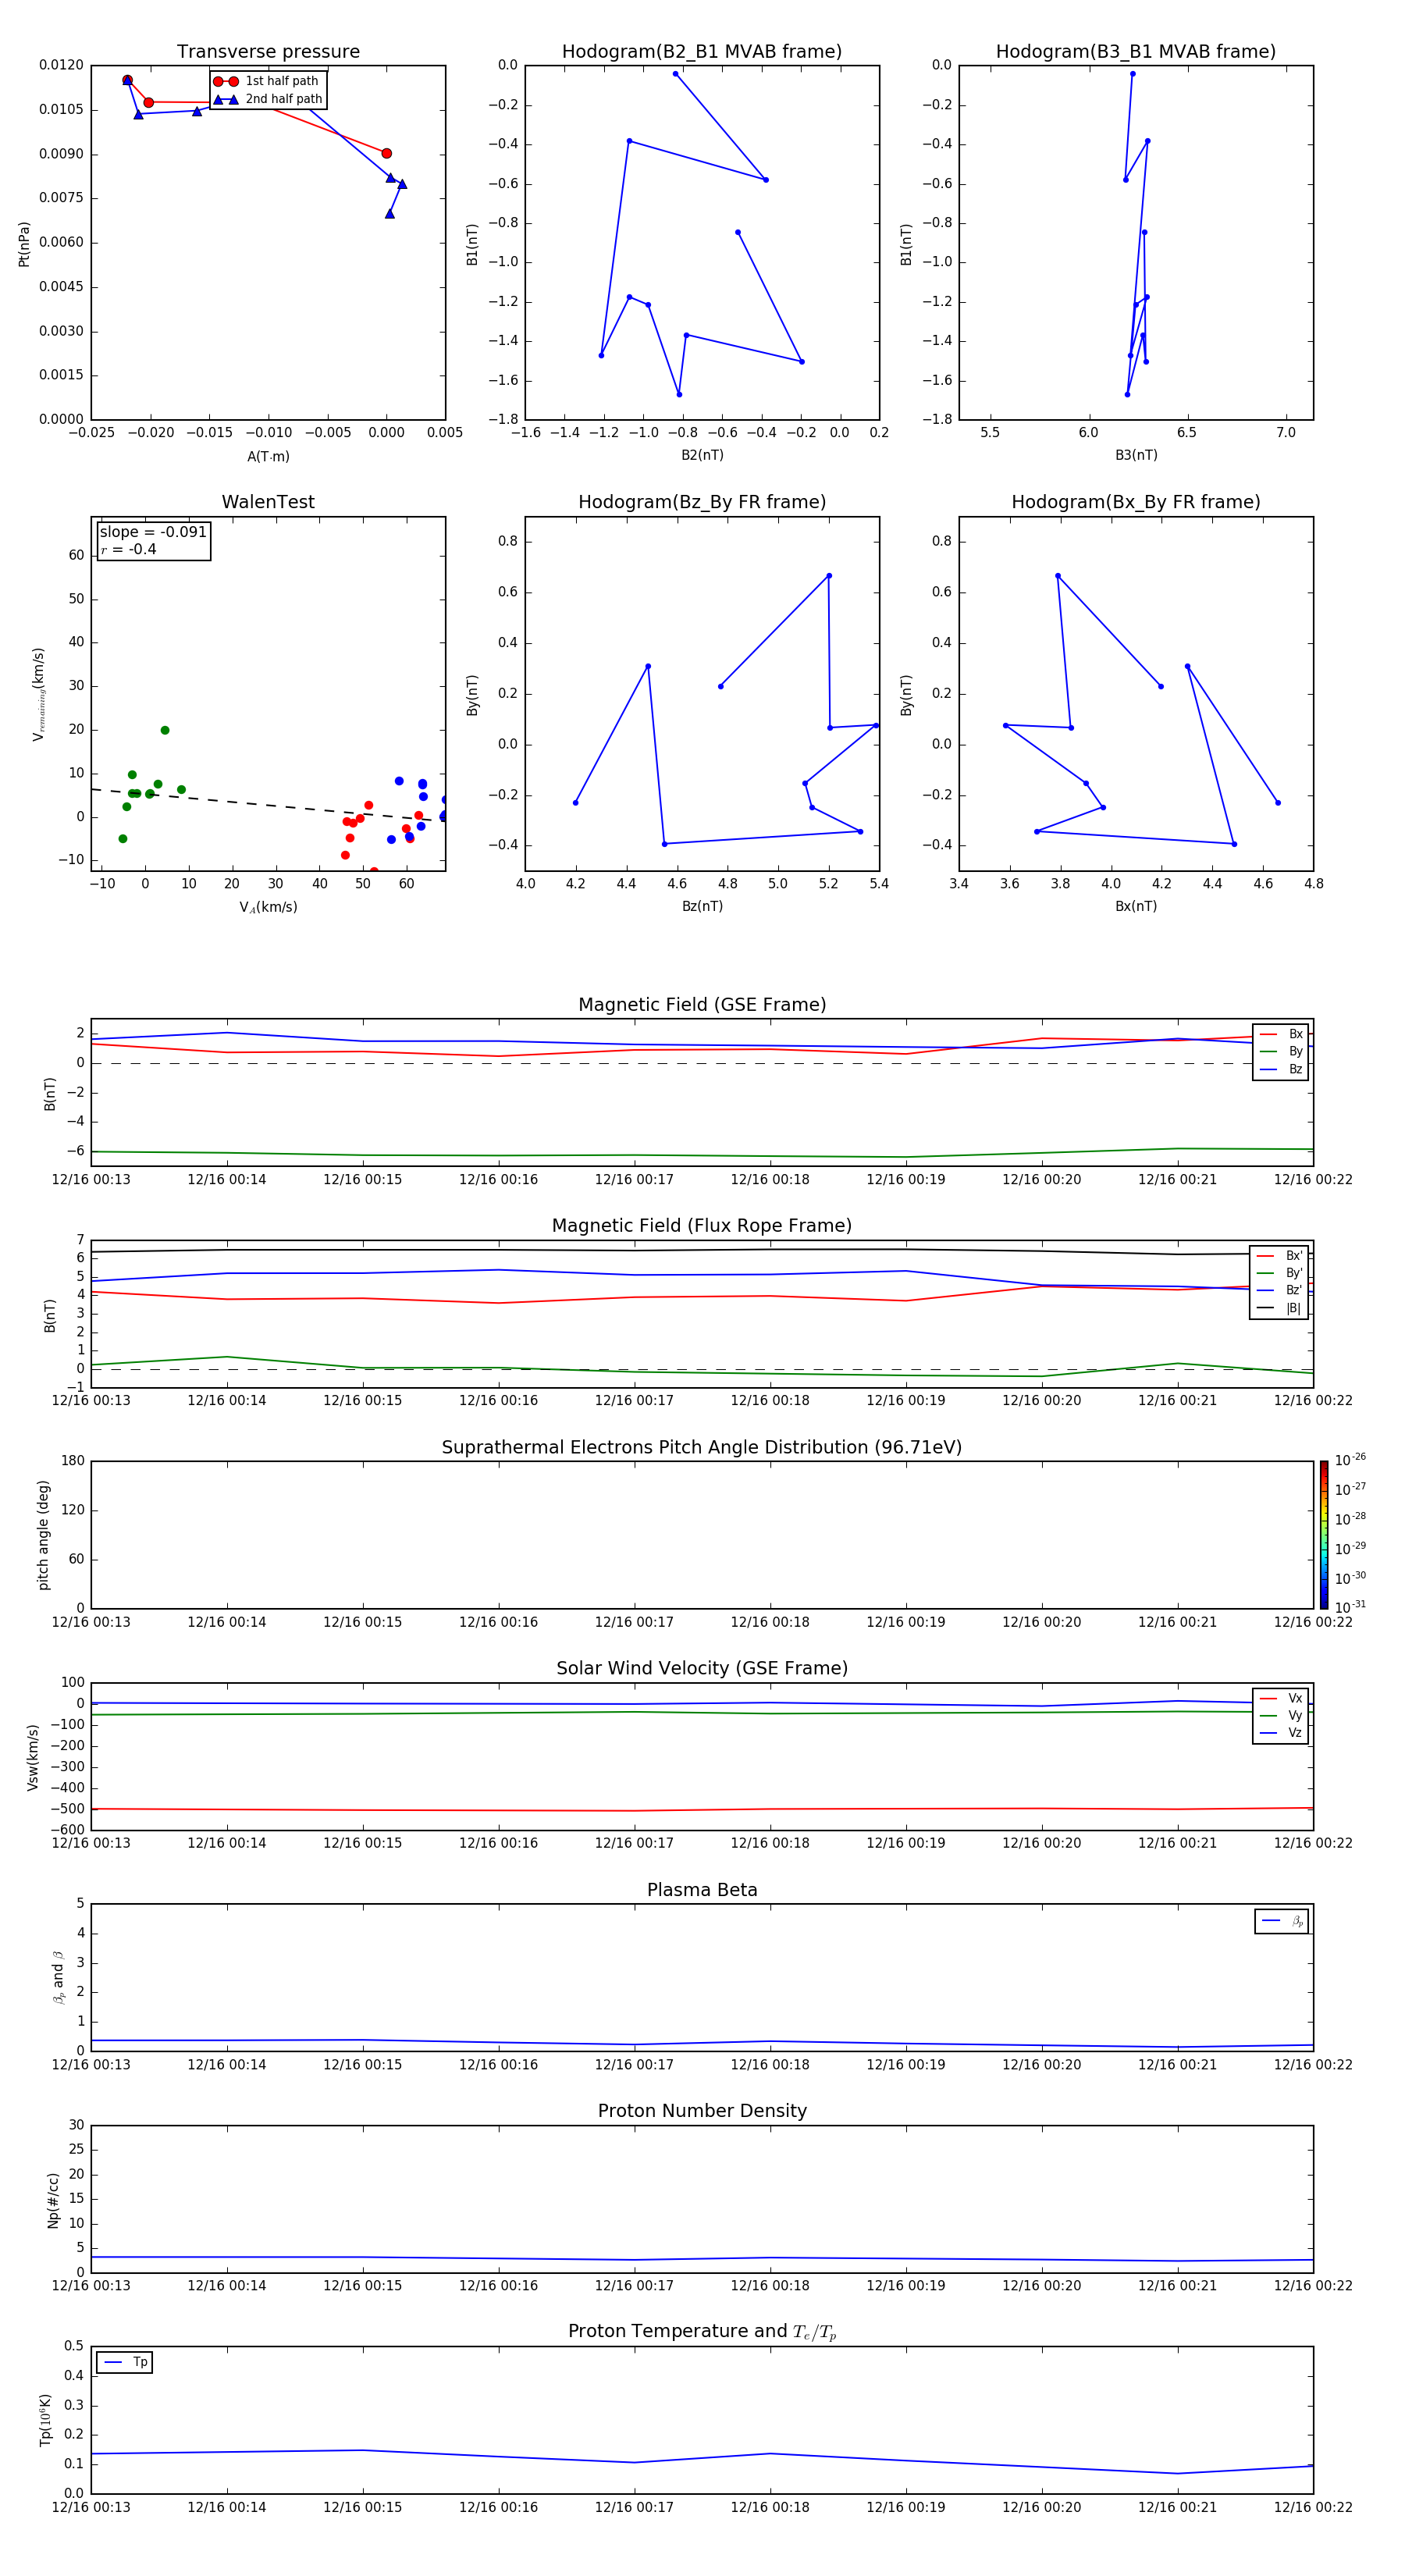This screenshot has width=1405, height=2576.
Task: Click the 'Vx' legend entry in velocity plot
Action: (1281, 1699)
